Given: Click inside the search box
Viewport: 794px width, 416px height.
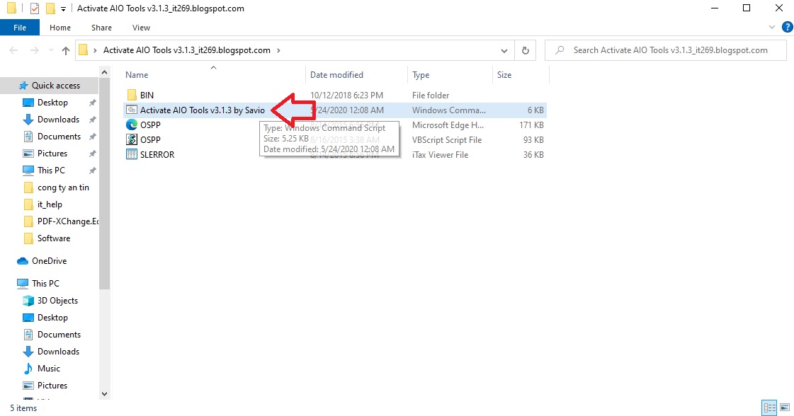Looking at the screenshot, I should tap(666, 50).
